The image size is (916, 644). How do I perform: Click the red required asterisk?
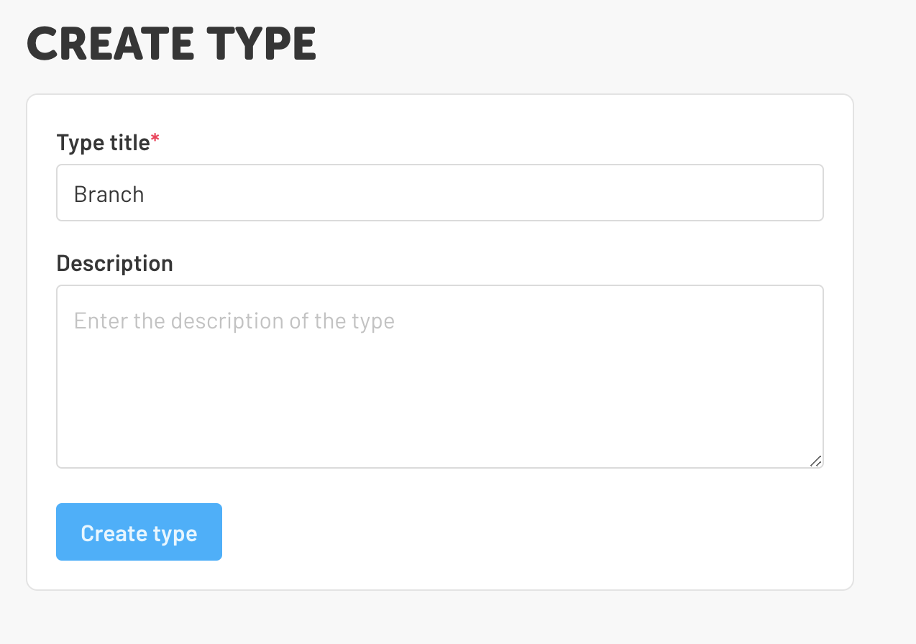pos(155,141)
